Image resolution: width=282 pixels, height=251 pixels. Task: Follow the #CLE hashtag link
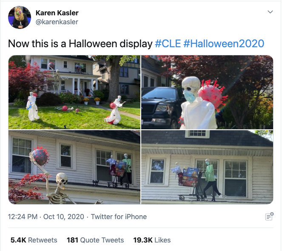(x=168, y=44)
